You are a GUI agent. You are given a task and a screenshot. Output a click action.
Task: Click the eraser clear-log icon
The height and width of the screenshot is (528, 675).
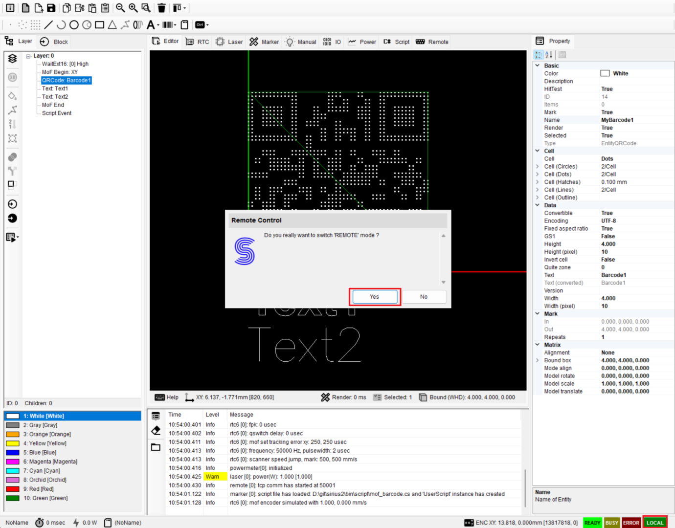coord(156,431)
